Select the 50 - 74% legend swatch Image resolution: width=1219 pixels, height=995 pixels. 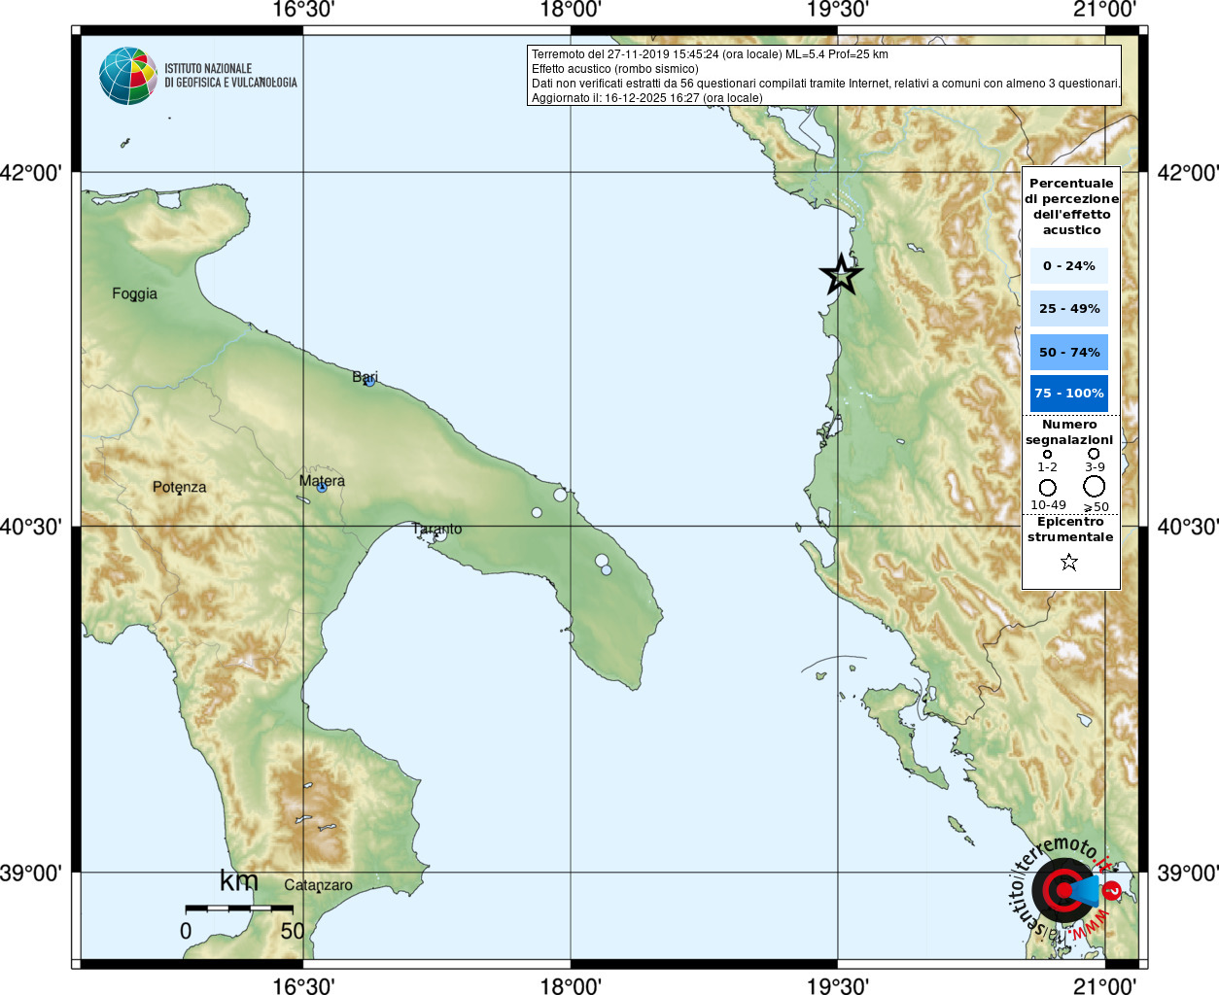(1068, 352)
